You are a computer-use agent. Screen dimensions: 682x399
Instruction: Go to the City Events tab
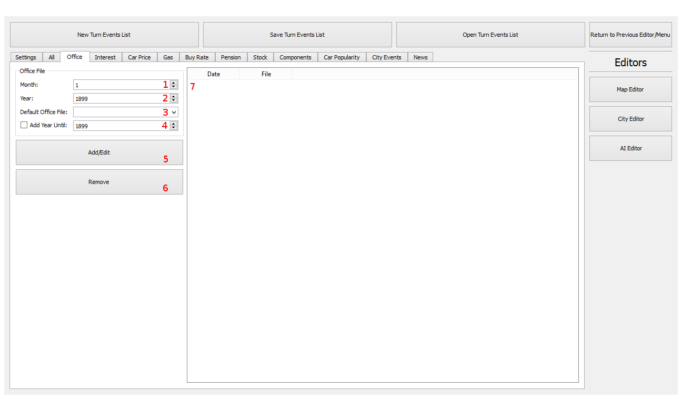(x=386, y=57)
